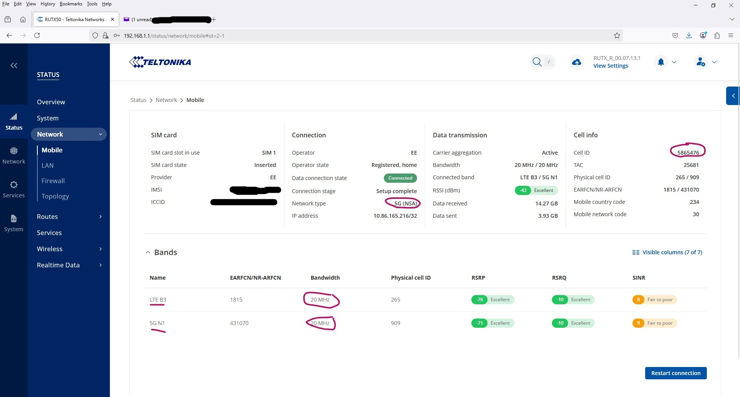Bookmark this page with star icon

617,36
